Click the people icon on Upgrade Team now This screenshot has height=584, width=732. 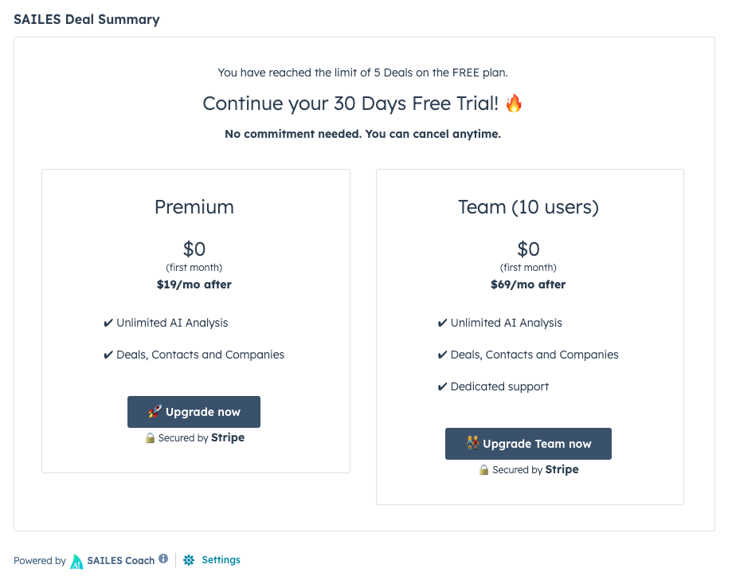click(472, 442)
